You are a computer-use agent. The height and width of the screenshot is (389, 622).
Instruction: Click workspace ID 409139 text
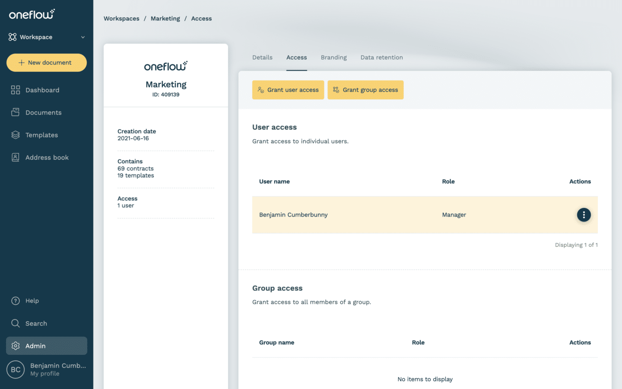pos(166,95)
